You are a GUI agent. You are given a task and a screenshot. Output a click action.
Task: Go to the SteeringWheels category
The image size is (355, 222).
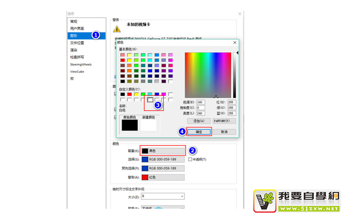[x=80, y=64]
